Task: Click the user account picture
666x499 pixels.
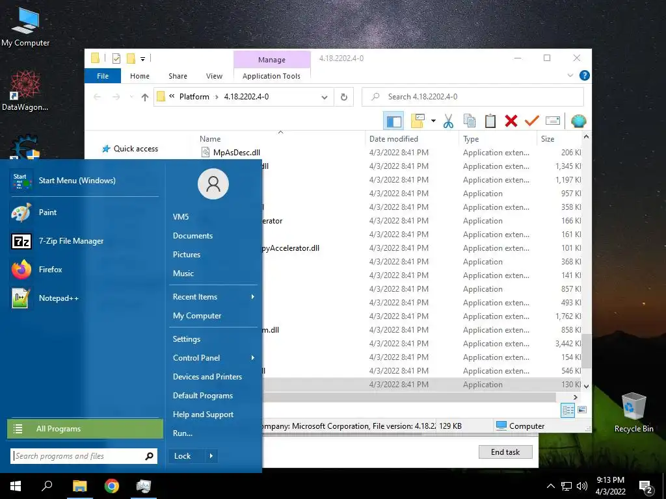Action: pos(213,184)
